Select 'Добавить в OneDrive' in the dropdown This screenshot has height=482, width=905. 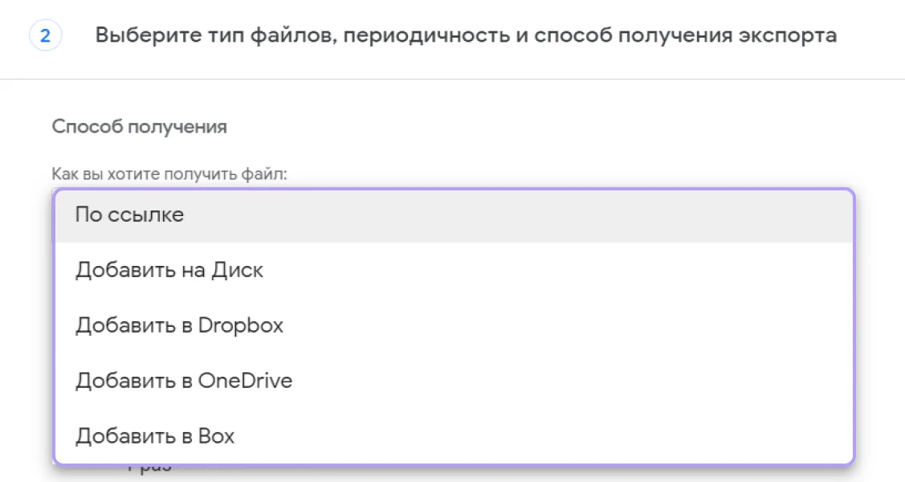click(x=183, y=381)
